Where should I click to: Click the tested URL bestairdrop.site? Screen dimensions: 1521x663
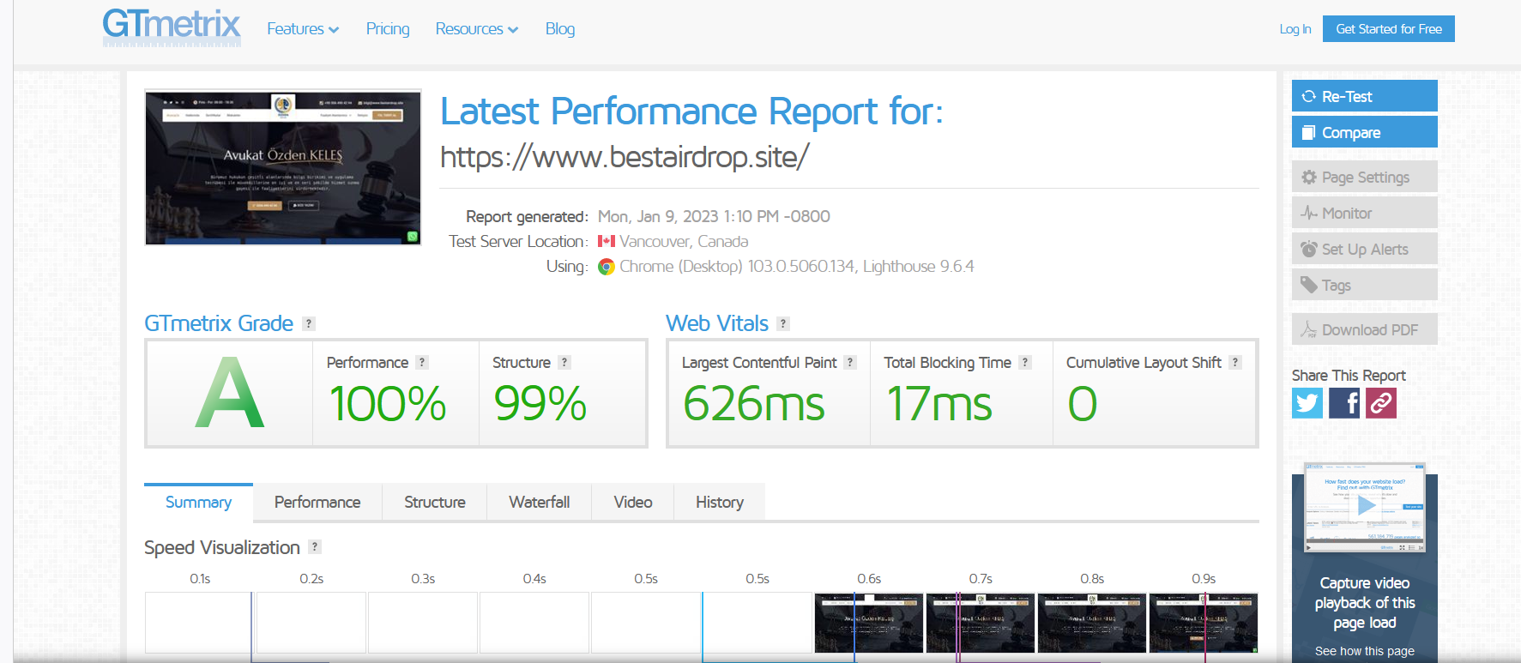coord(625,157)
